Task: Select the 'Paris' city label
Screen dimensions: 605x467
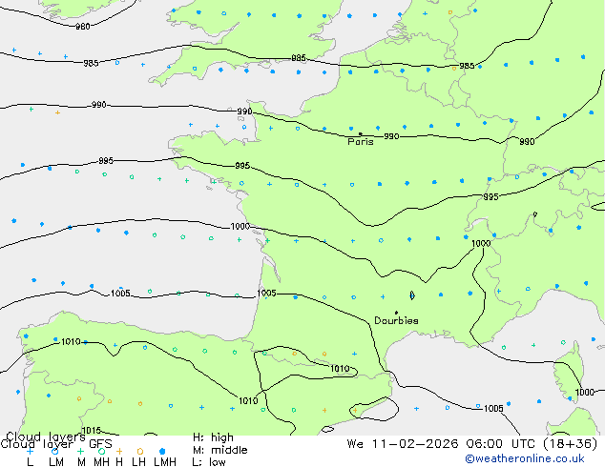Action: click(x=361, y=141)
